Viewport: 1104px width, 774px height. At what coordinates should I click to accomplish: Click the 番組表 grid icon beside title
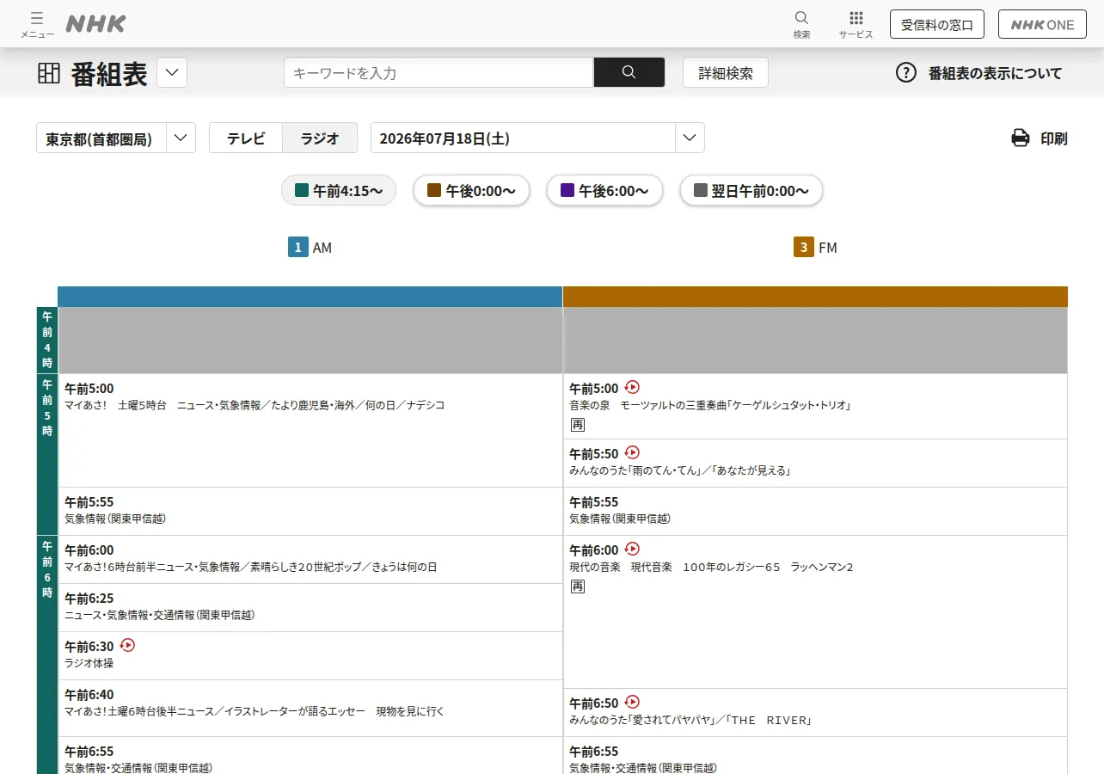click(x=49, y=73)
